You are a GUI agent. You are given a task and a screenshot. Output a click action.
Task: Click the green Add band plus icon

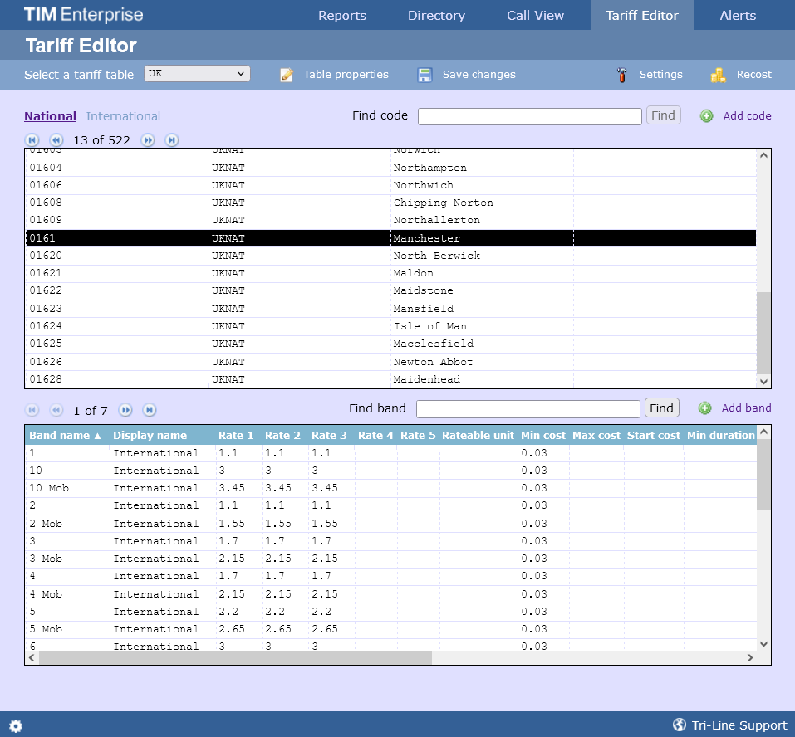point(704,408)
